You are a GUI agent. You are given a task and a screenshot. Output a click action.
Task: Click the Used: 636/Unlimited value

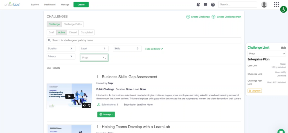pyautogui.click(x=280, y=74)
